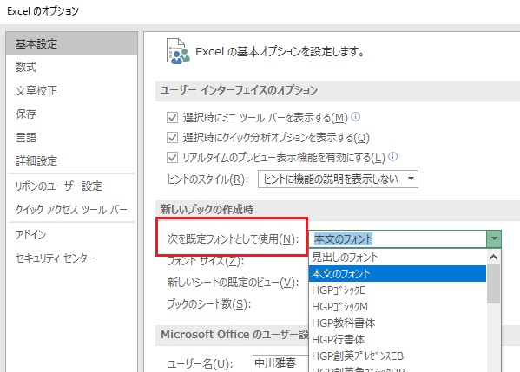Click the フォント サイズ label
The width and height of the screenshot is (520, 372).
coord(206,261)
